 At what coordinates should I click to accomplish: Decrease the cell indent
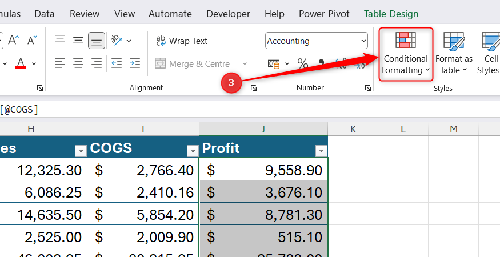click(117, 63)
